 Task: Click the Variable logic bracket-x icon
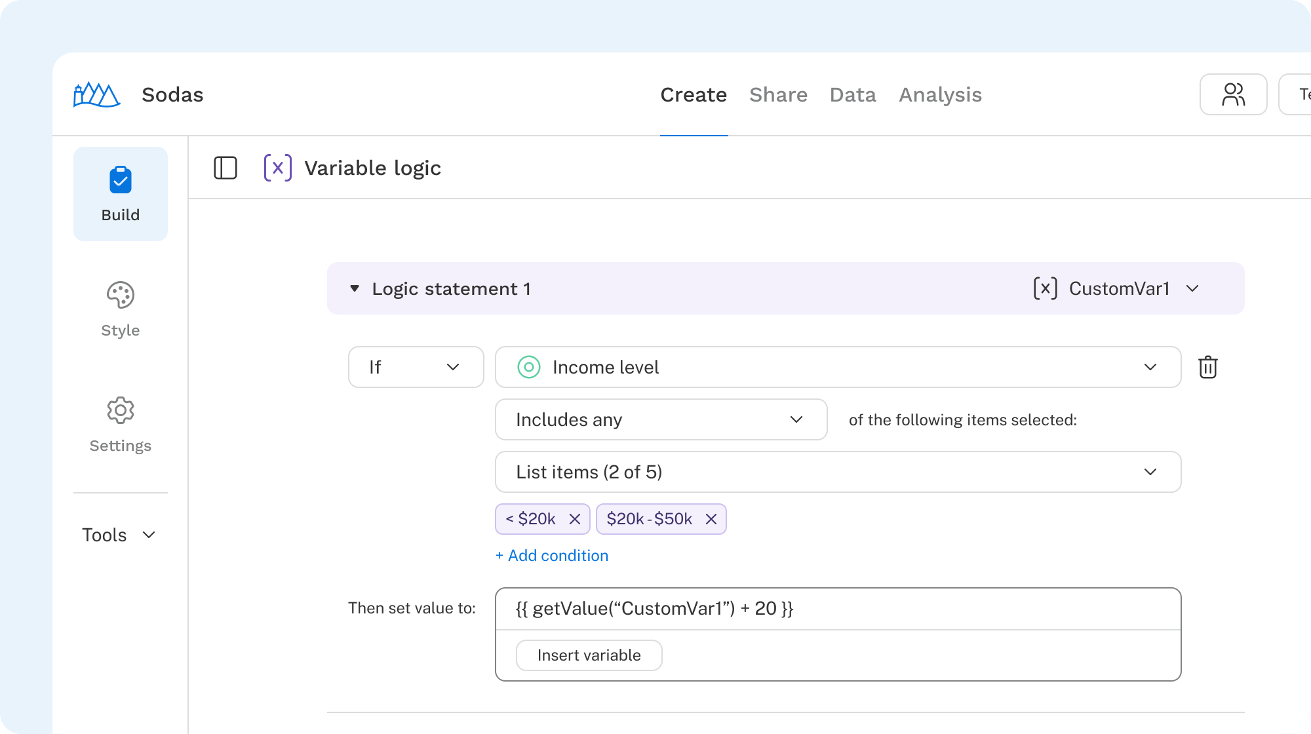pos(278,168)
